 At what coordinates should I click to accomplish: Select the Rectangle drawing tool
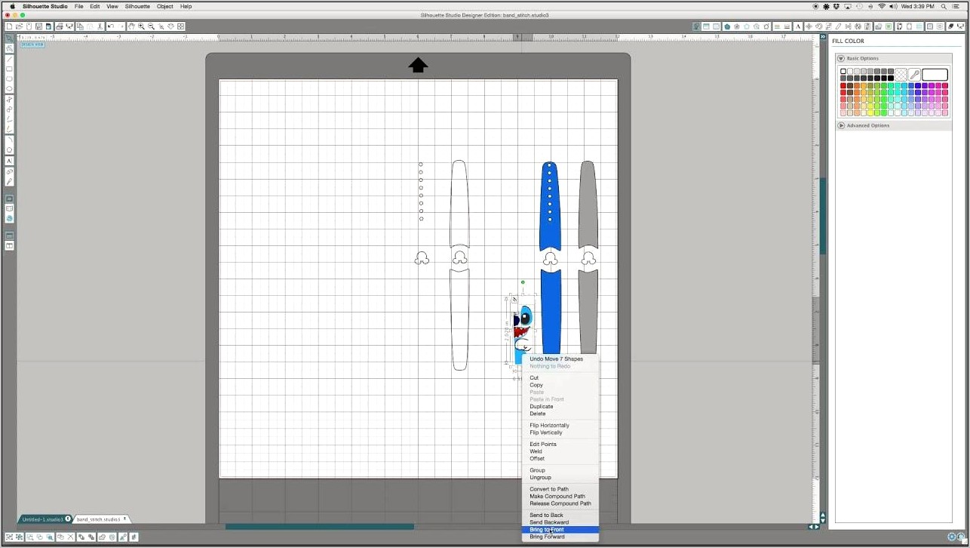(x=9, y=69)
